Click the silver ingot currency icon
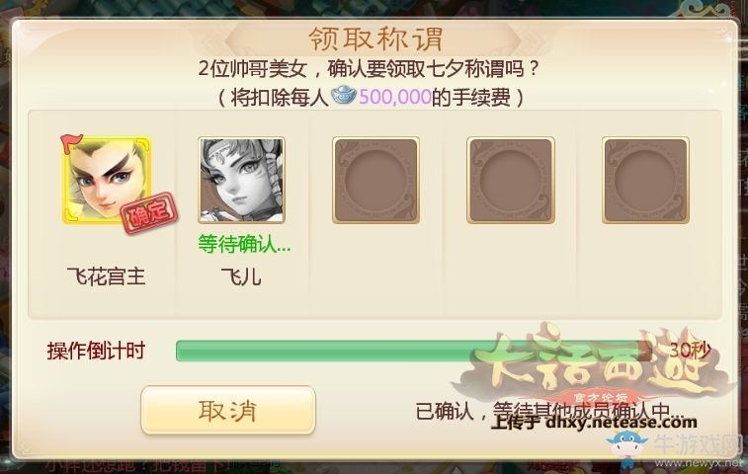The image size is (748, 474). [344, 97]
